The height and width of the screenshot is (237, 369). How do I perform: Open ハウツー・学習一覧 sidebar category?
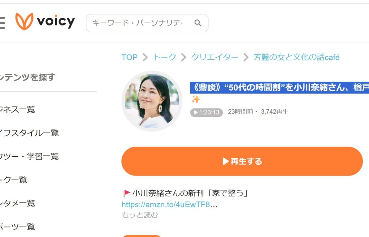click(29, 156)
